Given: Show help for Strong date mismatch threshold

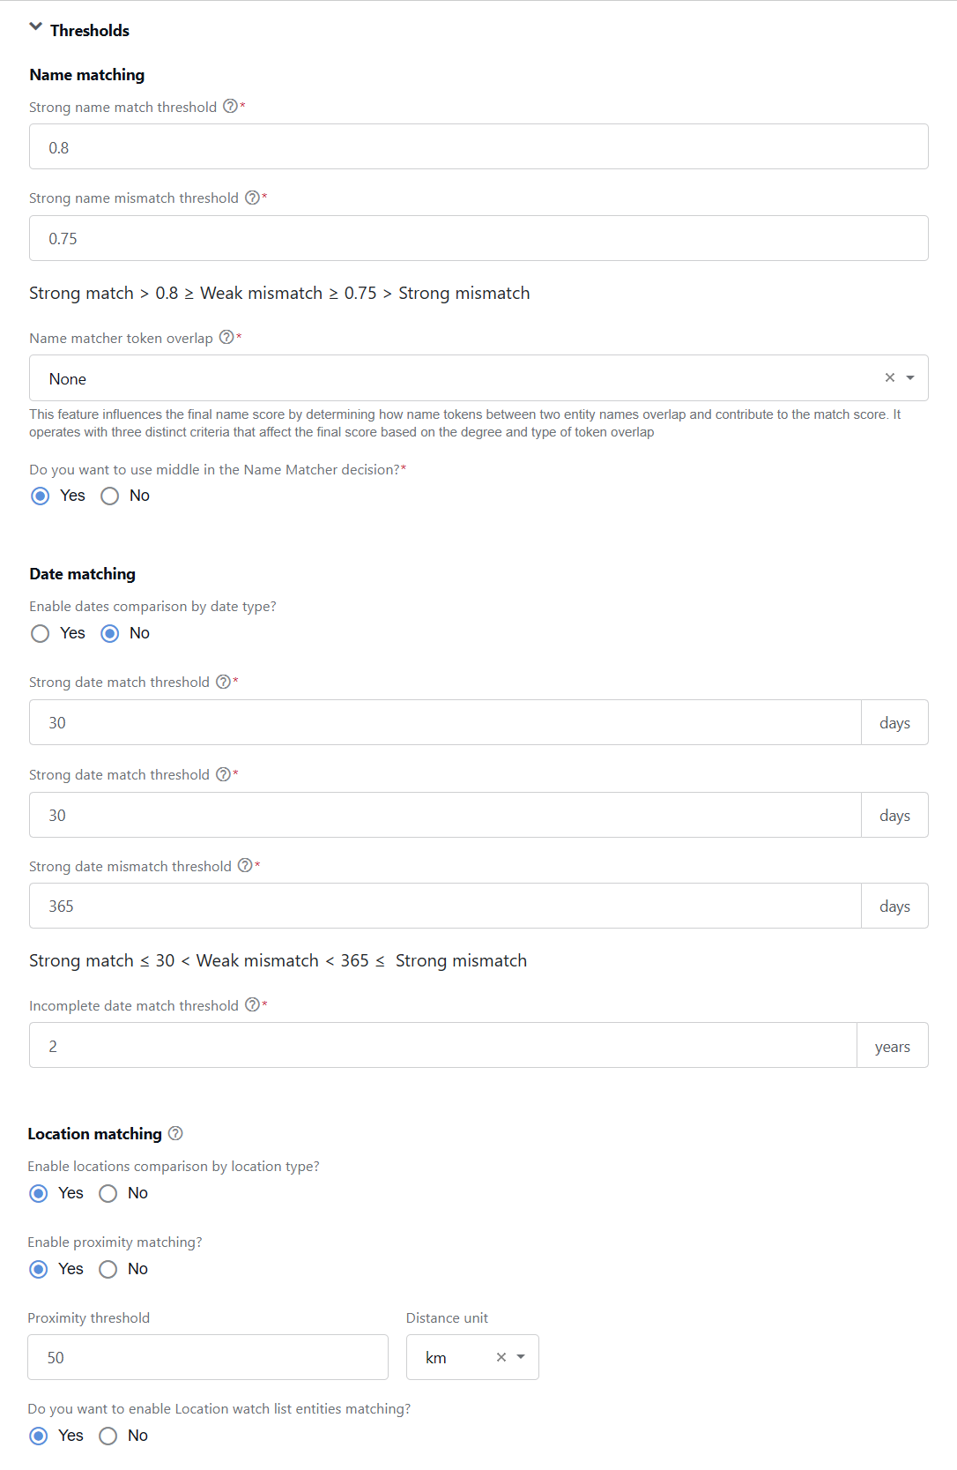Looking at the screenshot, I should coord(245,865).
